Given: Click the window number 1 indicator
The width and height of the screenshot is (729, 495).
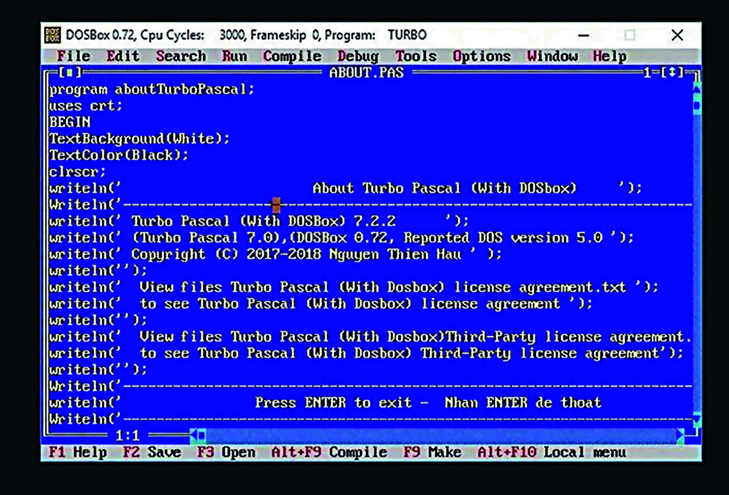Looking at the screenshot, I should pos(647,72).
